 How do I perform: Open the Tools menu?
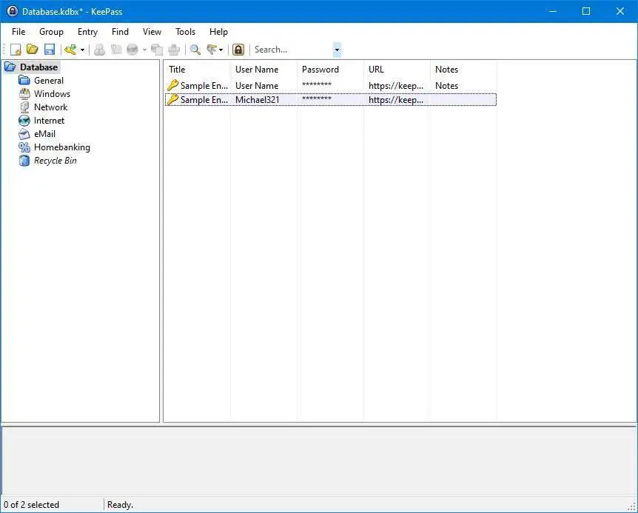pos(185,32)
